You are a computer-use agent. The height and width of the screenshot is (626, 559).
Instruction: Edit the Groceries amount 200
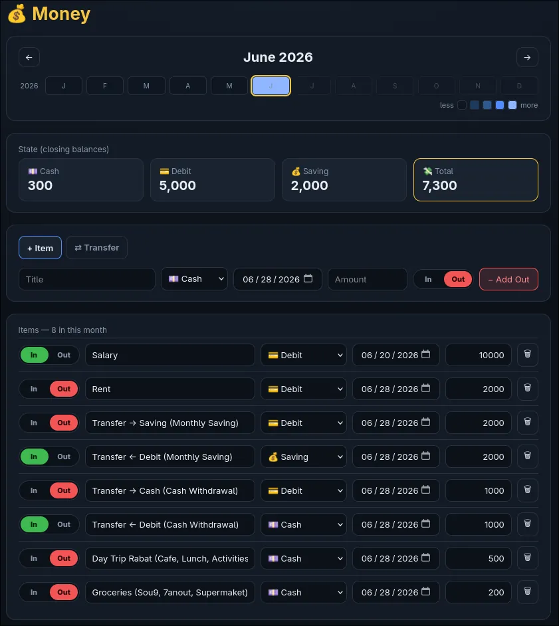point(479,593)
